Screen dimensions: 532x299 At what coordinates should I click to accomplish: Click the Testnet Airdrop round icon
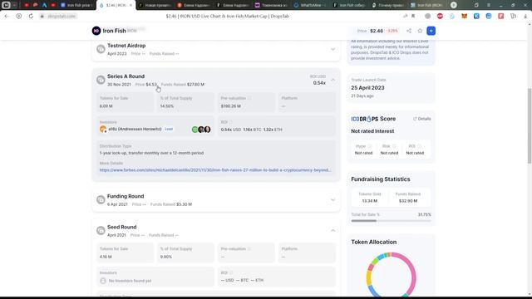(x=101, y=49)
